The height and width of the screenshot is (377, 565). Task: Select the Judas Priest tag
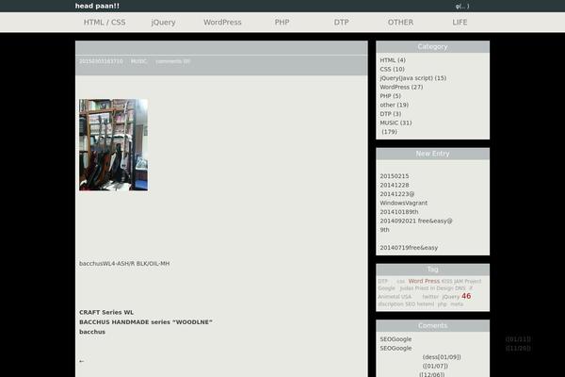414,288
